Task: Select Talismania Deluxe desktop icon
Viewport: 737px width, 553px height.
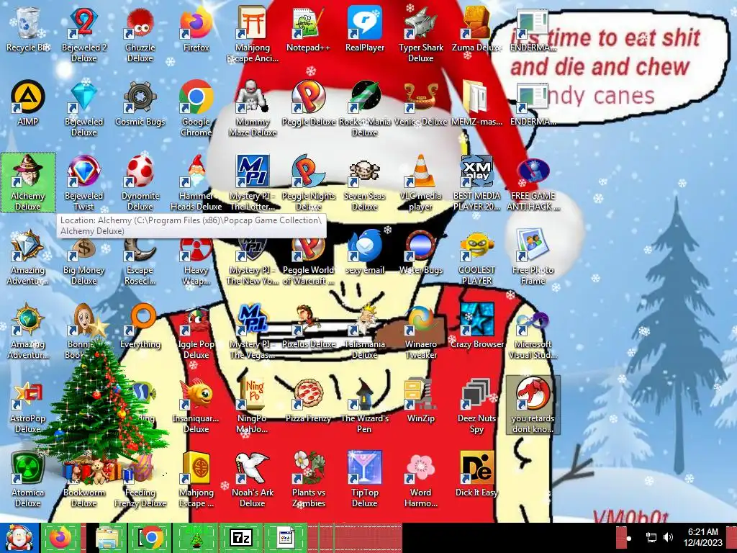Action: 365,331
